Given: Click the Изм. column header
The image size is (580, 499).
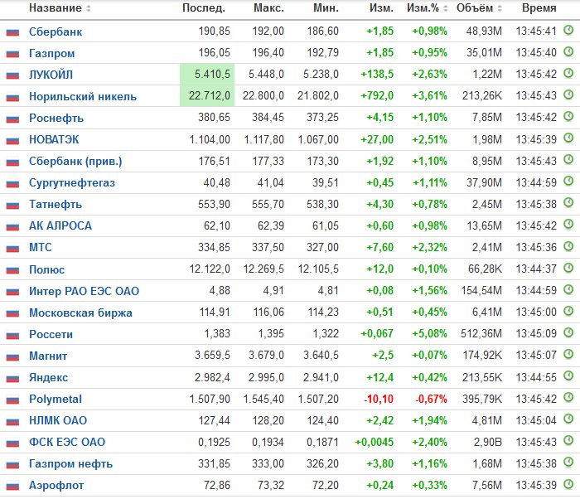Looking at the screenshot, I should [381, 8].
